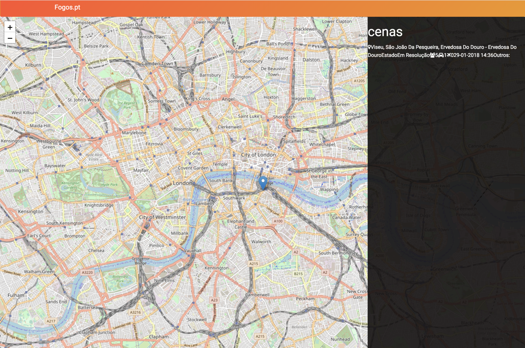Click the 29-01-2018 14:36 timestamp
The height and width of the screenshot is (348, 525).
(473, 55)
